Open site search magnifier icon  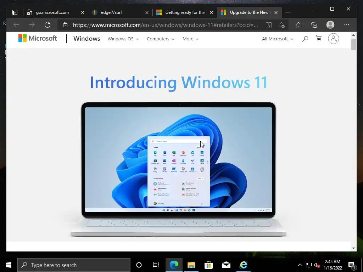coord(305,39)
